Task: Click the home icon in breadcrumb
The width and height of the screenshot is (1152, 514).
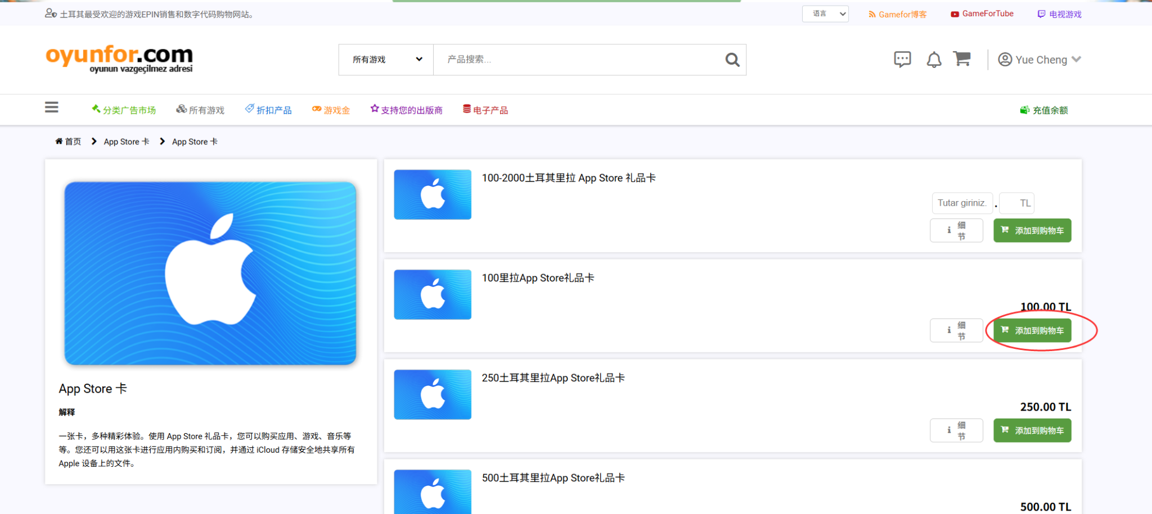Action: click(x=59, y=142)
